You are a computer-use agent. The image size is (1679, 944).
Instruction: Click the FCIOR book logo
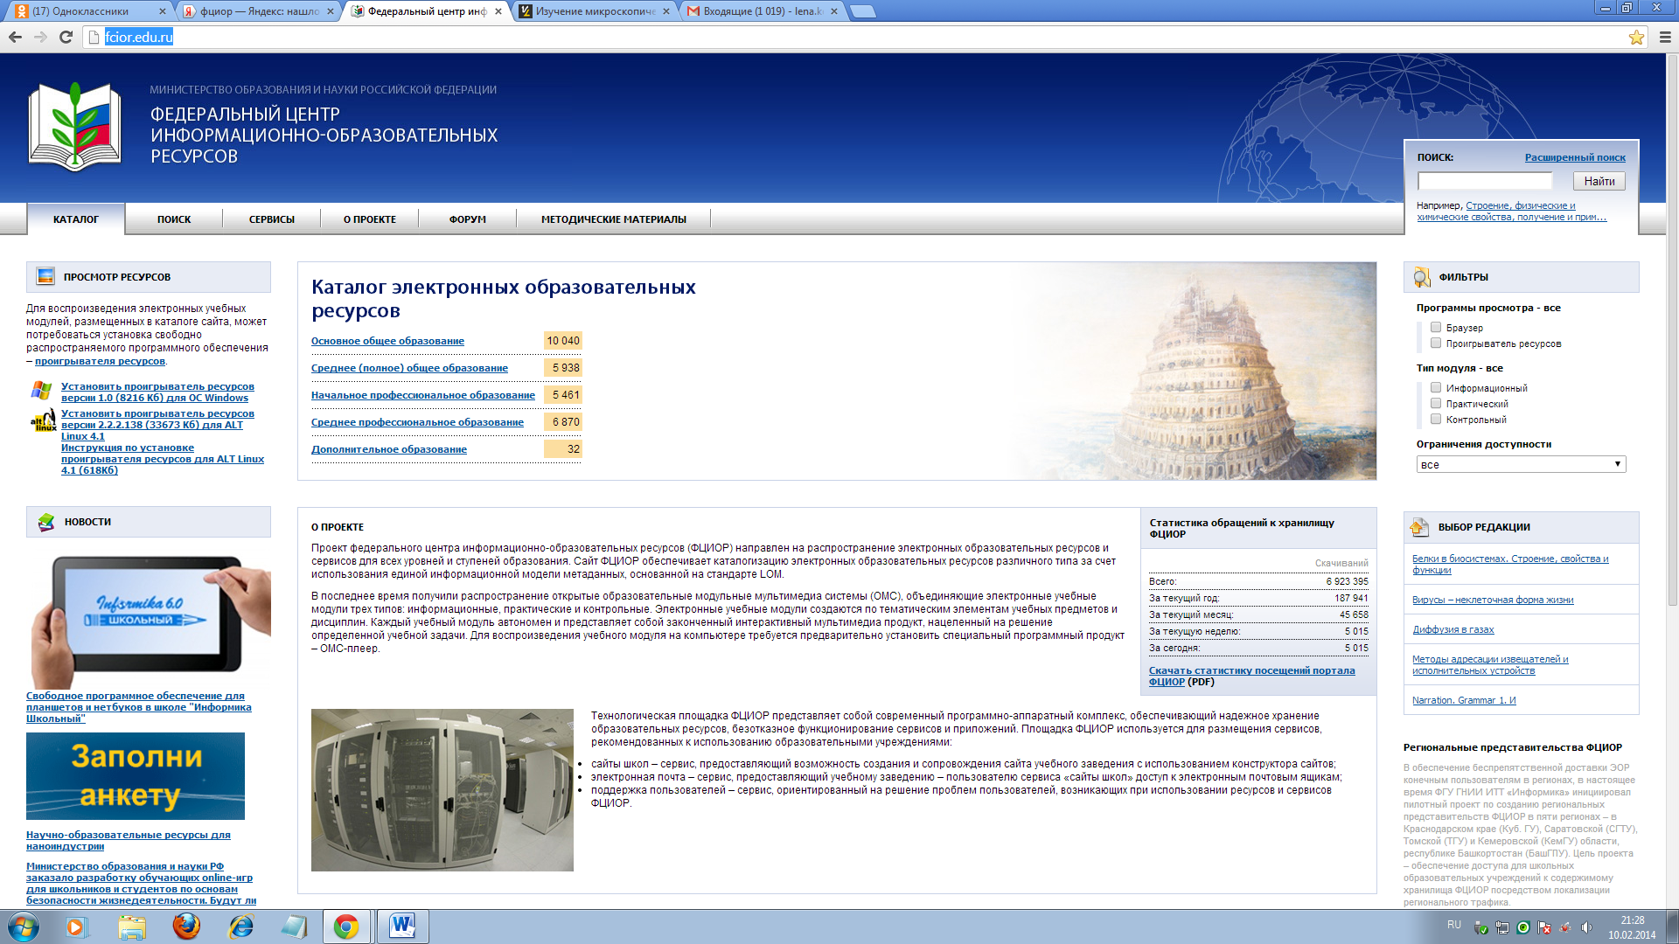click(x=75, y=126)
